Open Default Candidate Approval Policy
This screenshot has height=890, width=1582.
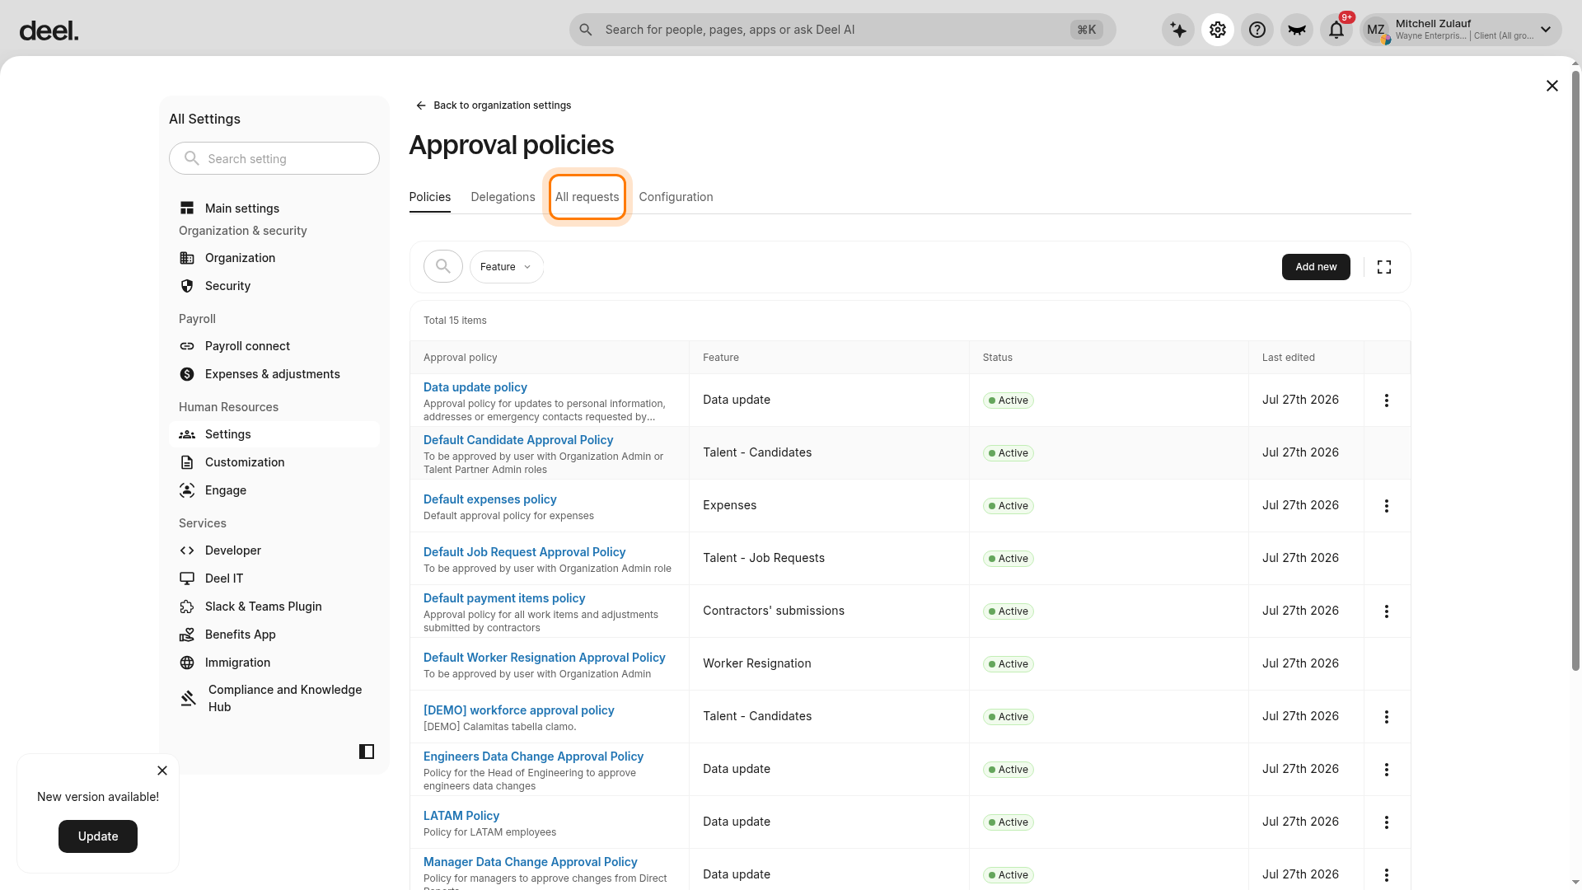pos(518,440)
